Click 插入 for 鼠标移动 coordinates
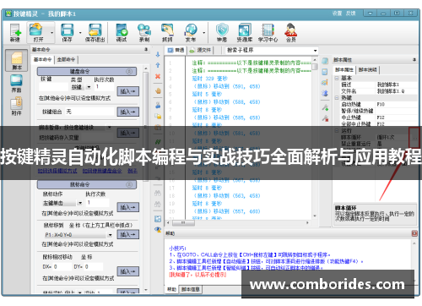 (x=127, y=234)
